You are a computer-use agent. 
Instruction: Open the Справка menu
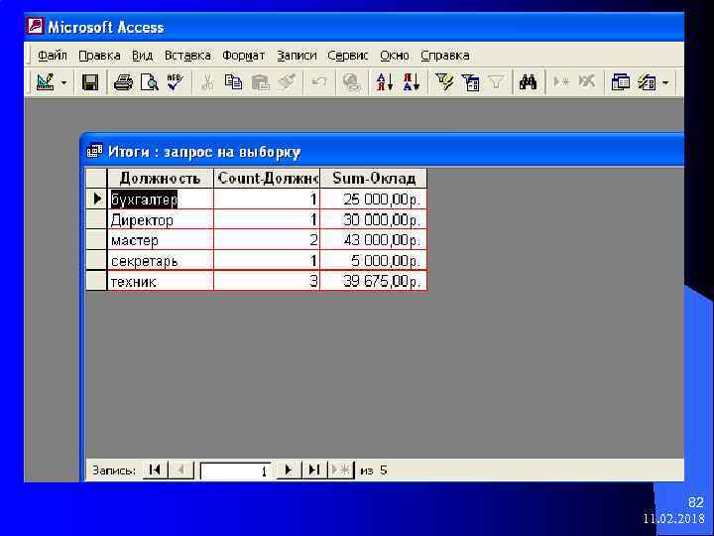pyautogui.click(x=445, y=56)
